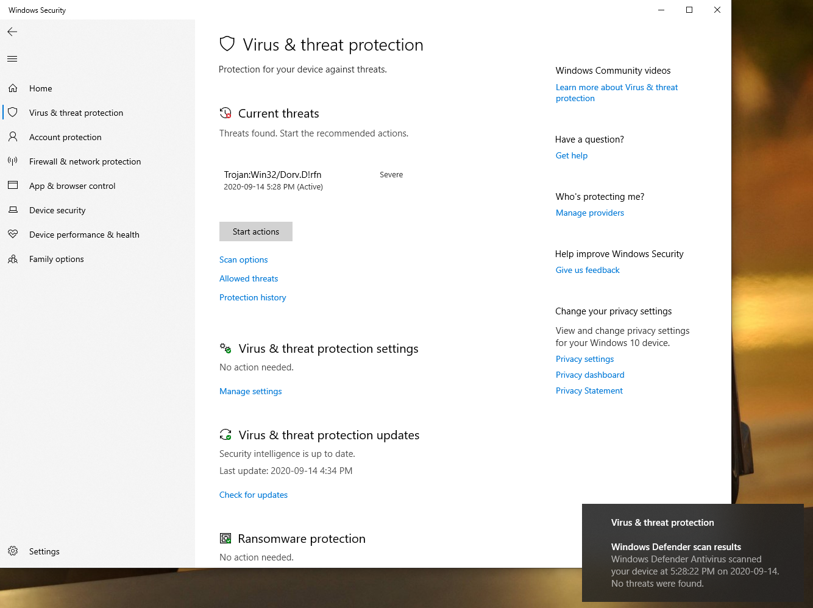Select the Device security laptop icon
This screenshot has height=608, width=813.
point(13,210)
